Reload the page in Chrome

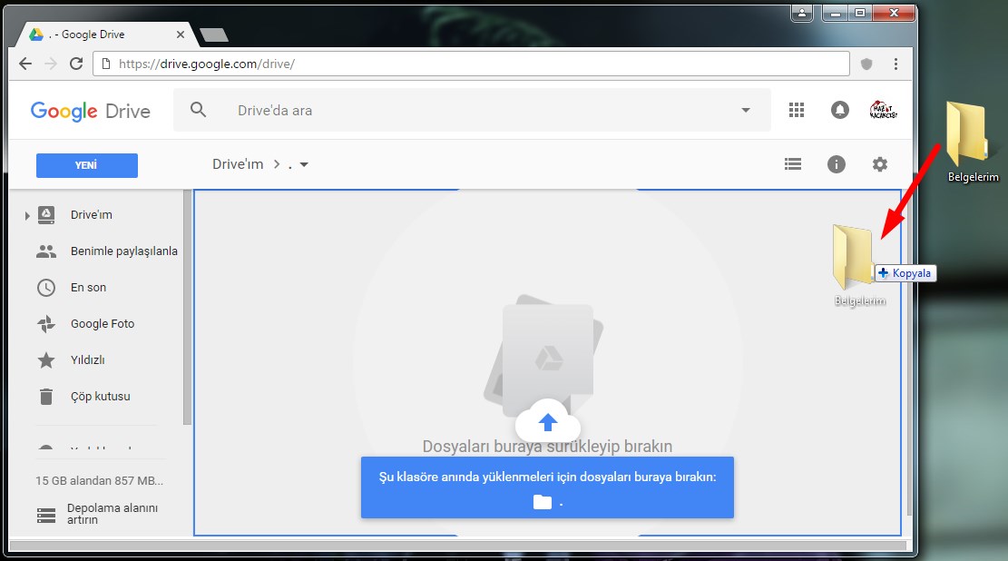pyautogui.click(x=76, y=64)
